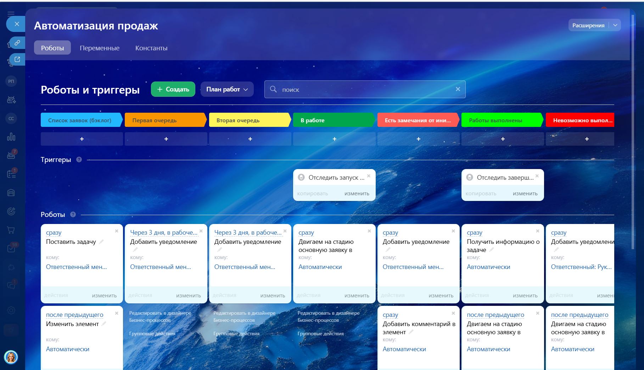
Task: Open the после предыдущего delay on Изменить элемент
Action: coord(74,315)
